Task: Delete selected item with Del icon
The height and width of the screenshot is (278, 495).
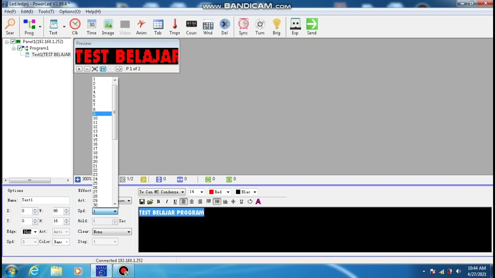Action: 225,27
